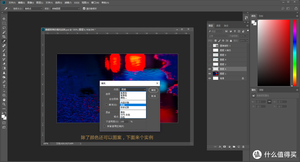Enable the 脚本(S) checkbox in the Fill dialog
Screen dimensions: 300x162
[x=106, y=104]
